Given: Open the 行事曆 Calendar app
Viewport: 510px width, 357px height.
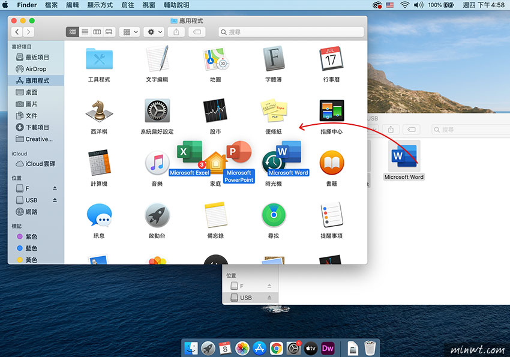Looking at the screenshot, I should pos(331,59).
